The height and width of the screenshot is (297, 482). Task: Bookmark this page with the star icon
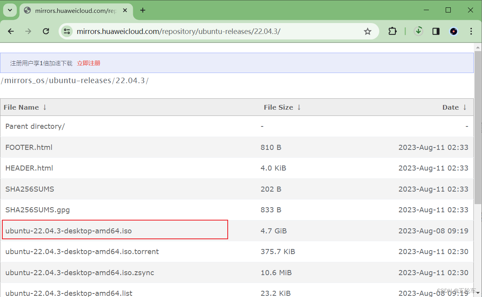tap(368, 31)
